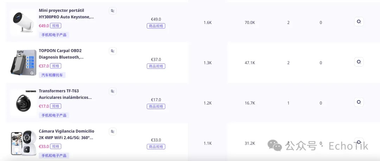This screenshot has width=380, height=161.
Task: Open the Mini proyector portátil HY300PRO title
Action: coord(66,14)
